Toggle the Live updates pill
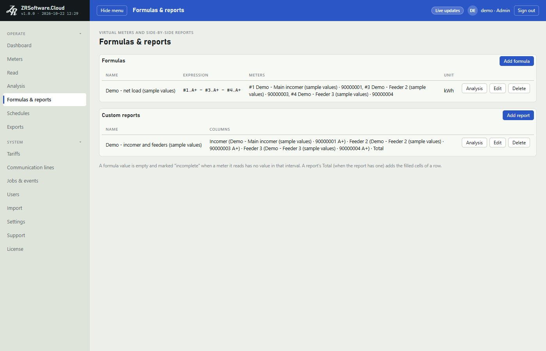This screenshot has width=546, height=351. point(447,11)
